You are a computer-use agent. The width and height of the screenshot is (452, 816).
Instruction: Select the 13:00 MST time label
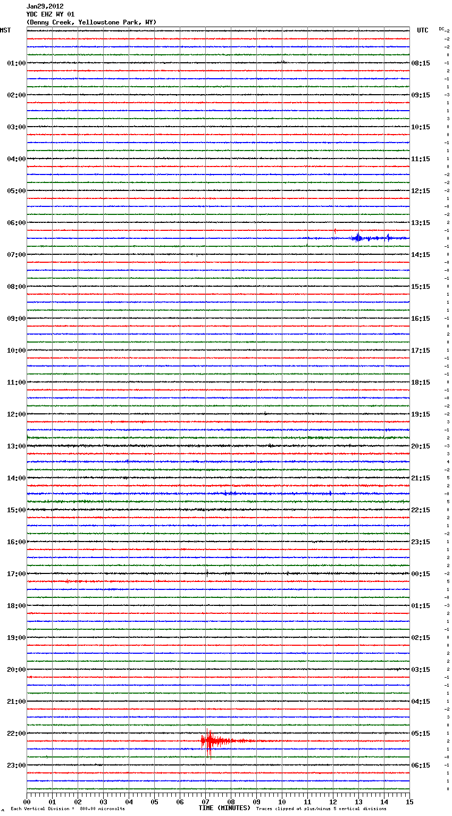[x=16, y=446]
